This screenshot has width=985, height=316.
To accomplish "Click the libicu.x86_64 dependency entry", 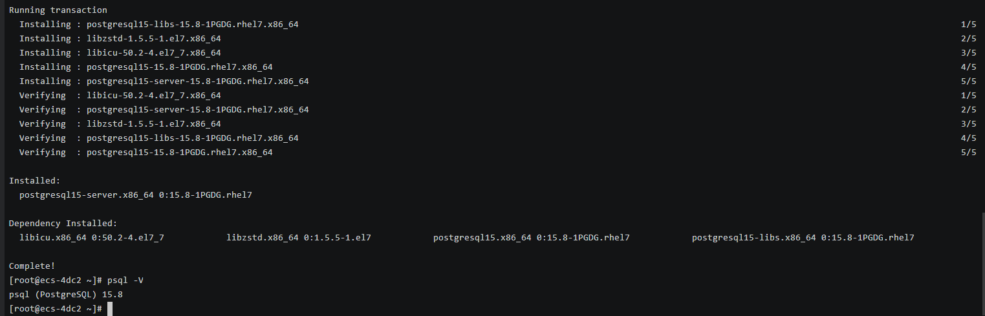I will point(91,238).
